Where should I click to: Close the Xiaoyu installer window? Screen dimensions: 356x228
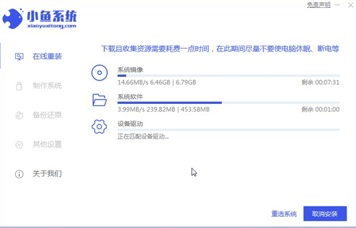pyautogui.click(x=351, y=5)
